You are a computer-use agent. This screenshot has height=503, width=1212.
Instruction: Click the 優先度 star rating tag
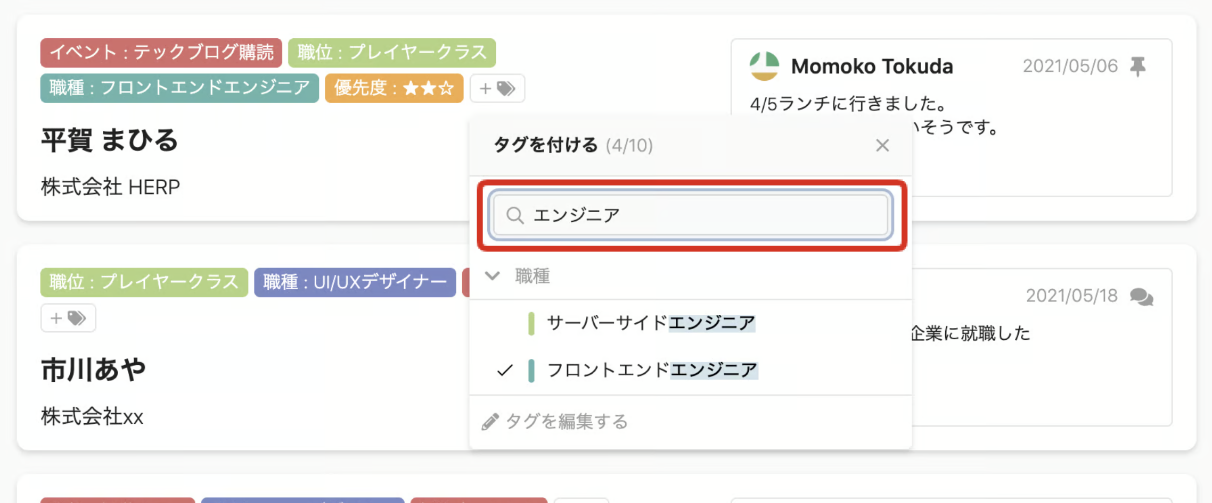coord(394,88)
